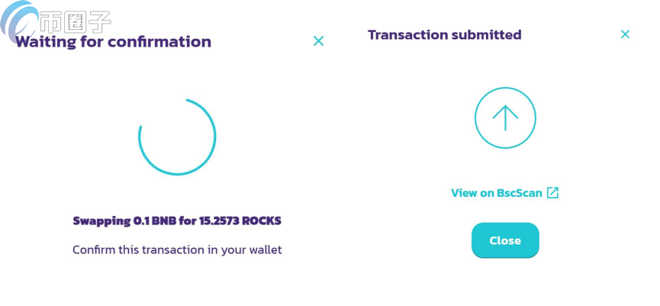
Task: Close the Waiting for confirmation dialog
Action: (x=319, y=41)
